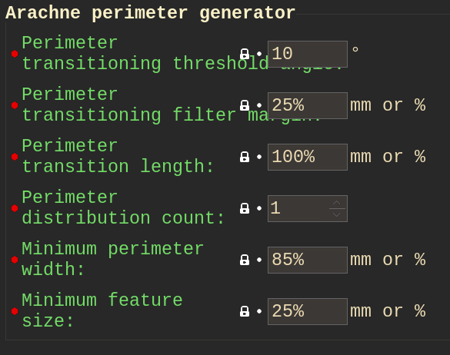
Task: Click the lock icon for transitioning filter margin
Action: point(245,105)
